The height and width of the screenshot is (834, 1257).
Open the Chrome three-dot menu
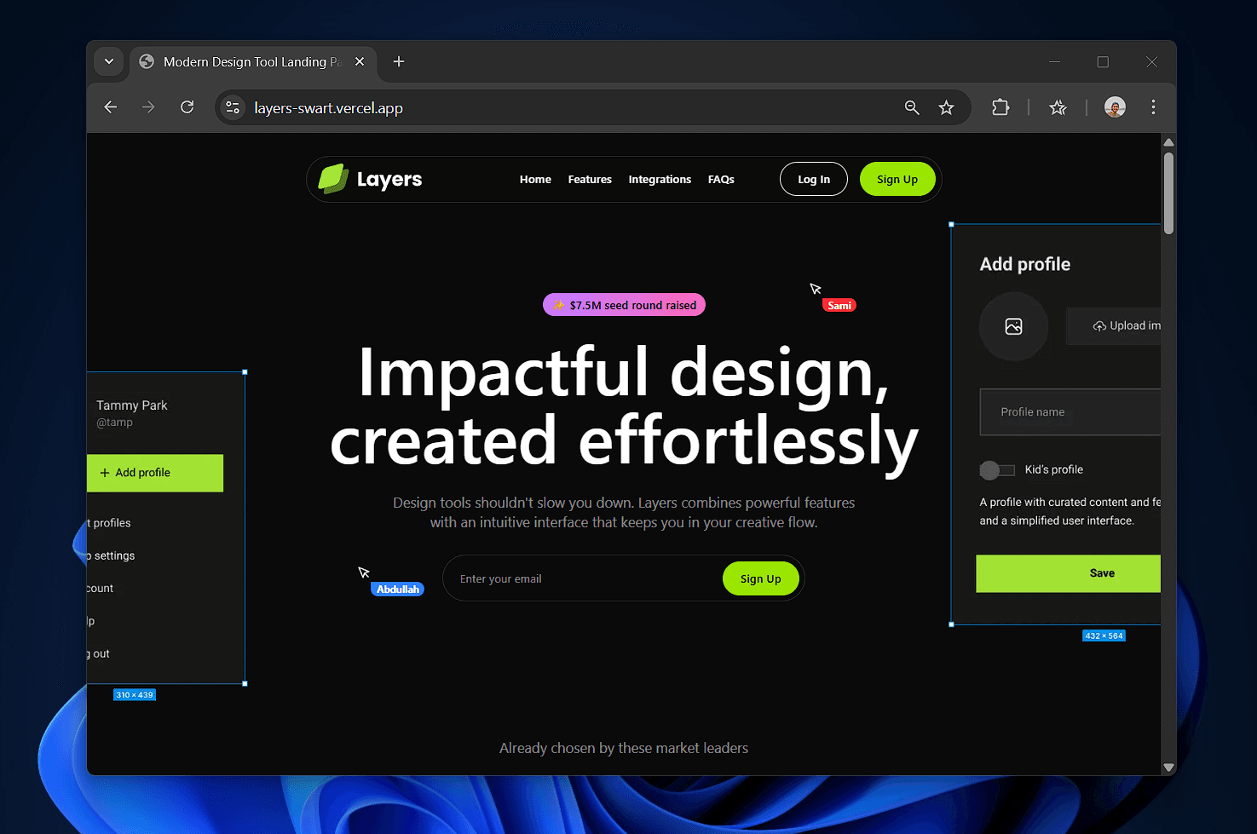click(x=1153, y=107)
